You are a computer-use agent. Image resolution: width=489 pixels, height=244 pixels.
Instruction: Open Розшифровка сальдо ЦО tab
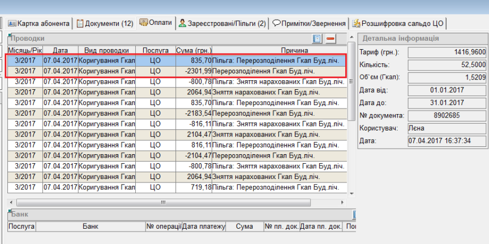398,23
